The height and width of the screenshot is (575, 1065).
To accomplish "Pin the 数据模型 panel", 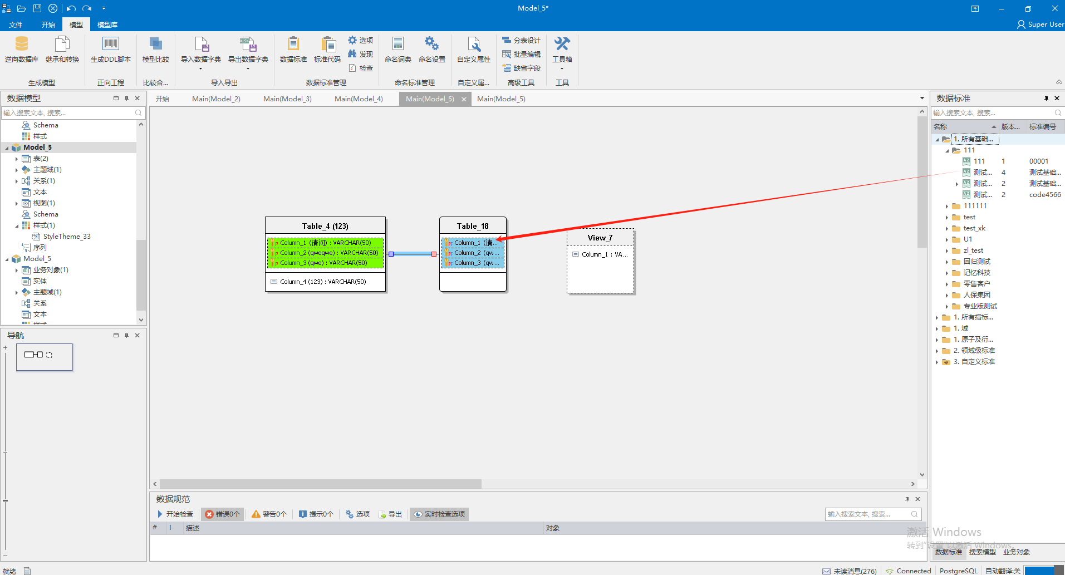I will (126, 98).
